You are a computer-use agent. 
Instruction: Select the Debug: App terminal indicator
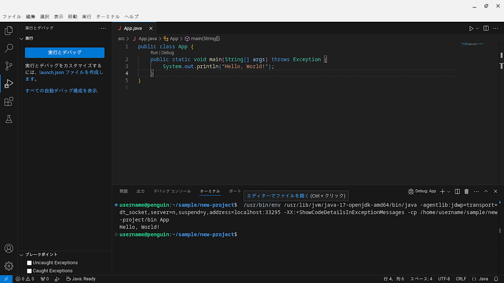coord(422,191)
